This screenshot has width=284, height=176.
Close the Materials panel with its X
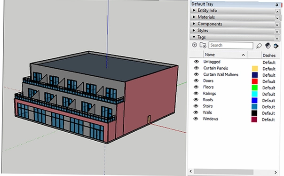point(277,18)
